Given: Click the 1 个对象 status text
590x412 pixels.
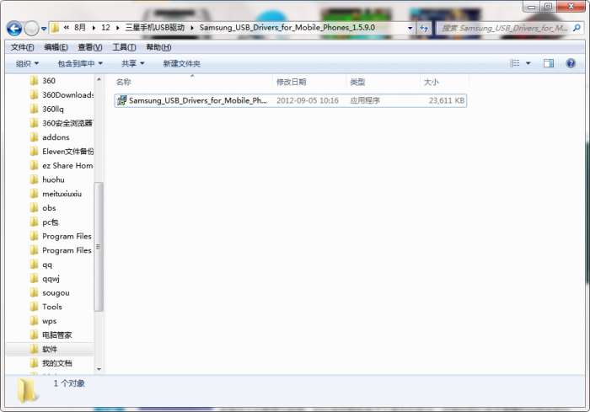Looking at the screenshot, I should click(x=69, y=383).
